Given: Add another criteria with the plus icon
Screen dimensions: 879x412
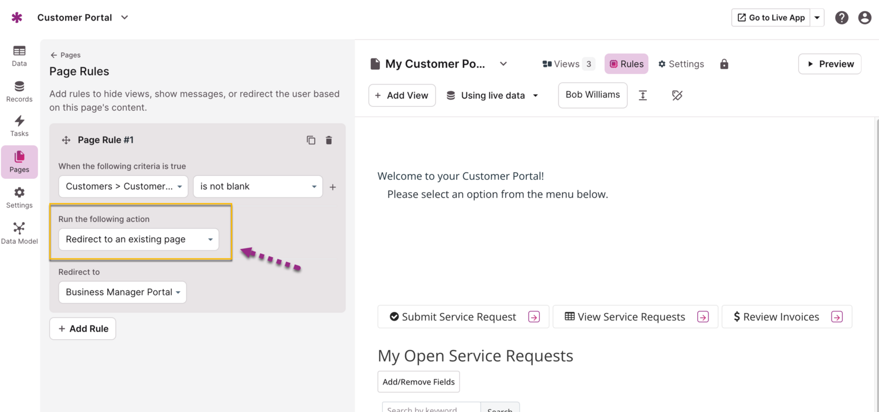Looking at the screenshot, I should (x=333, y=187).
